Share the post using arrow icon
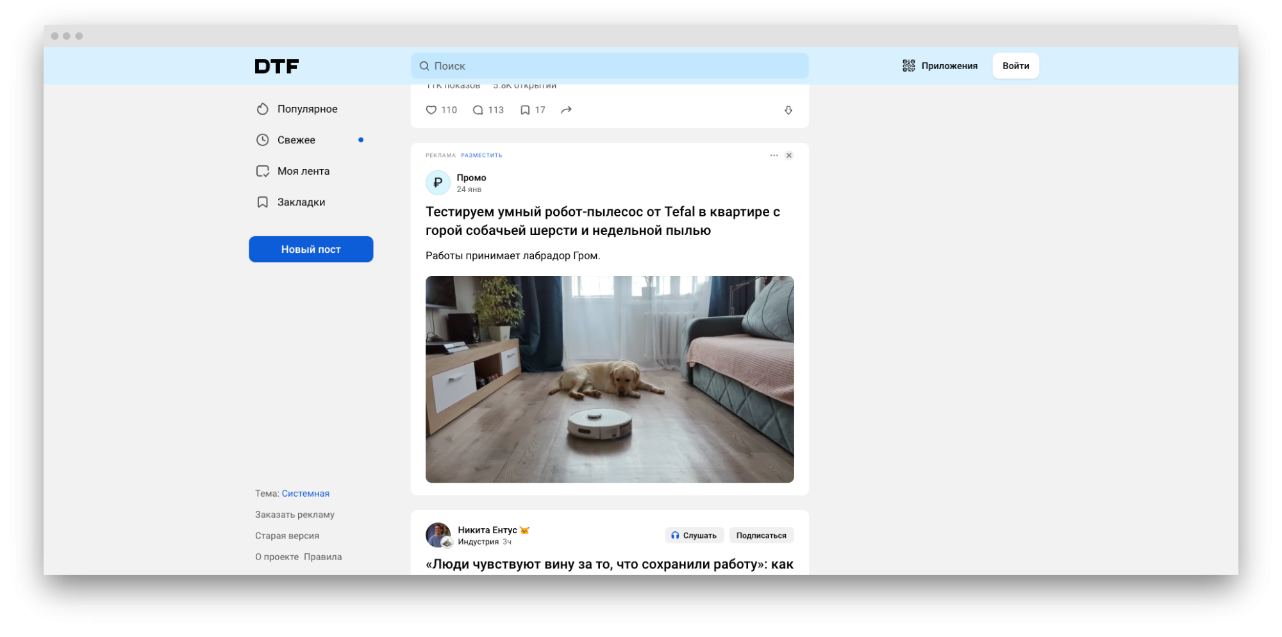The height and width of the screenshot is (637, 1282). 566,110
